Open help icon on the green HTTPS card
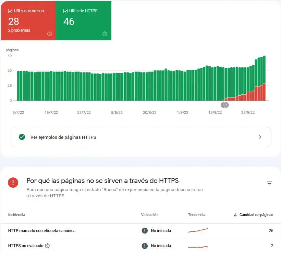 [x=105, y=34]
